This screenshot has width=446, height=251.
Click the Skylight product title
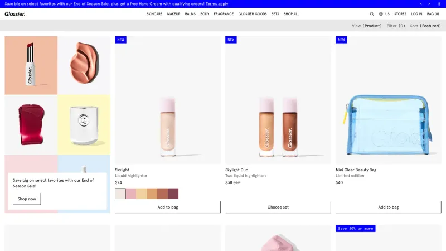122,170
